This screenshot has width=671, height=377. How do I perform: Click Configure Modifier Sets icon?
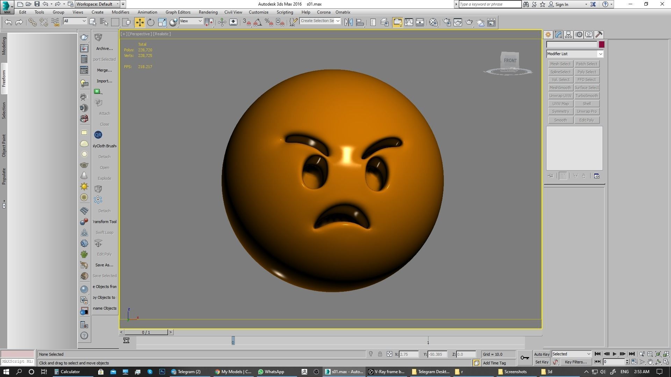(x=597, y=176)
